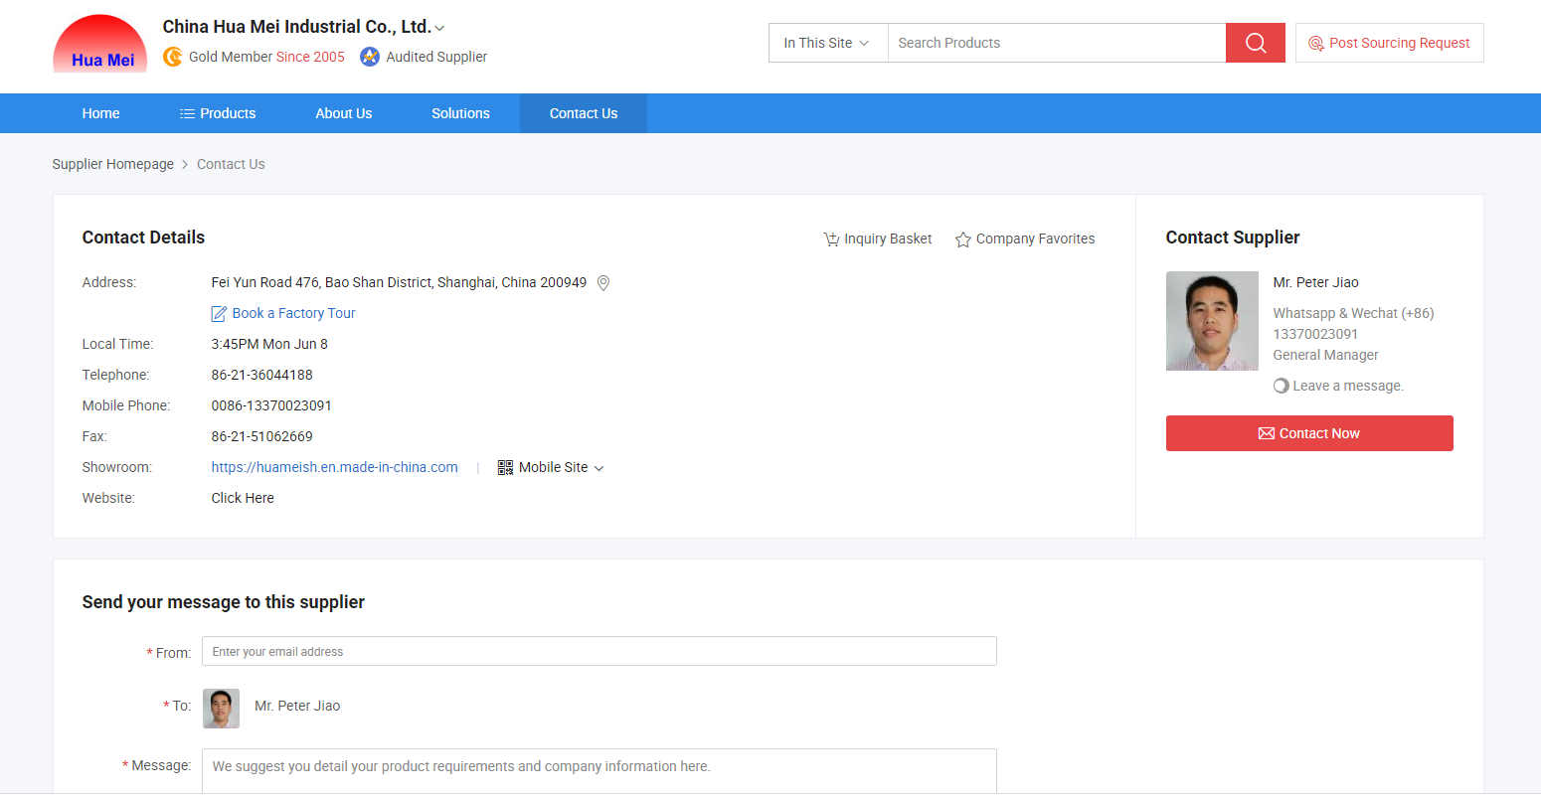Click the Leave a message chat icon
1541x799 pixels.
(x=1282, y=386)
